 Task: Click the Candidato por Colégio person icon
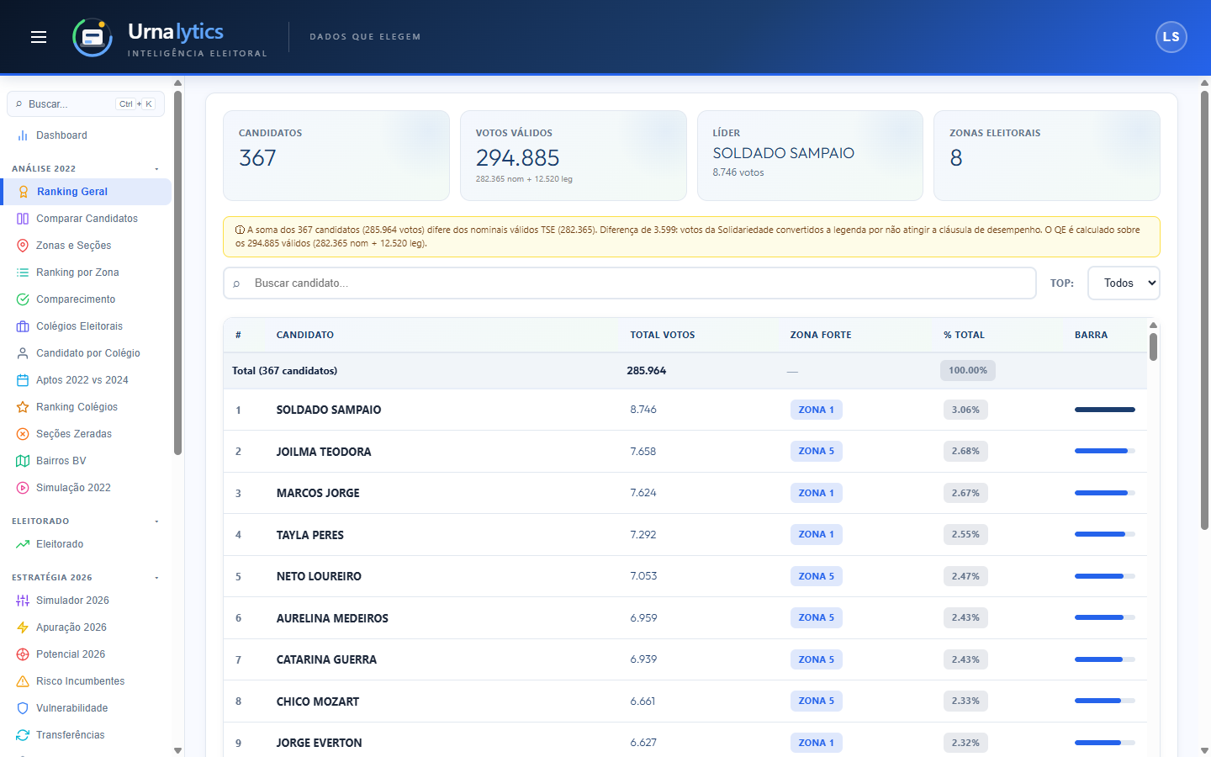pos(23,353)
